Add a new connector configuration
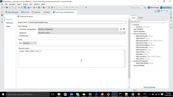The height and width of the screenshot is (97, 173). tap(121, 29)
